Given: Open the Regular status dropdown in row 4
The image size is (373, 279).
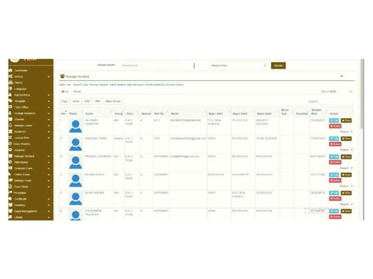Looking at the screenshot, I should [x=346, y=186].
